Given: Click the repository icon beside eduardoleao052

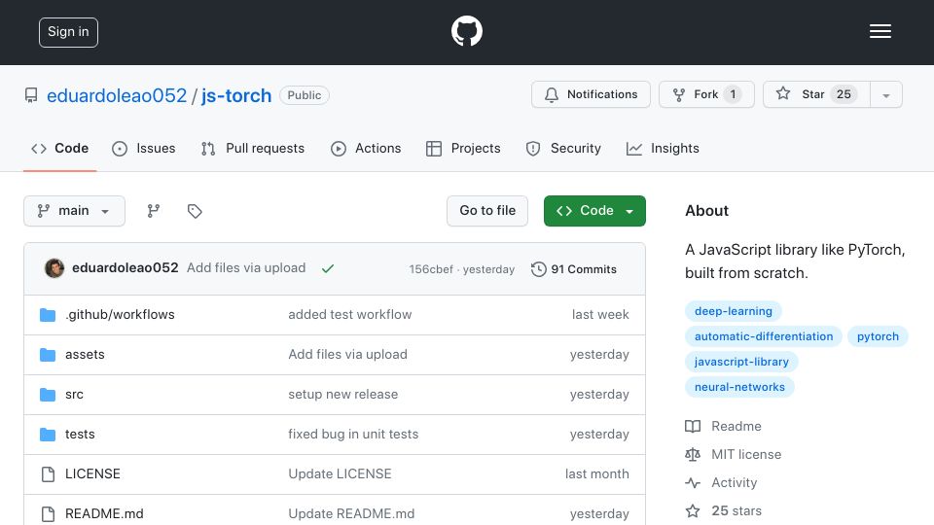Looking at the screenshot, I should coord(31,95).
